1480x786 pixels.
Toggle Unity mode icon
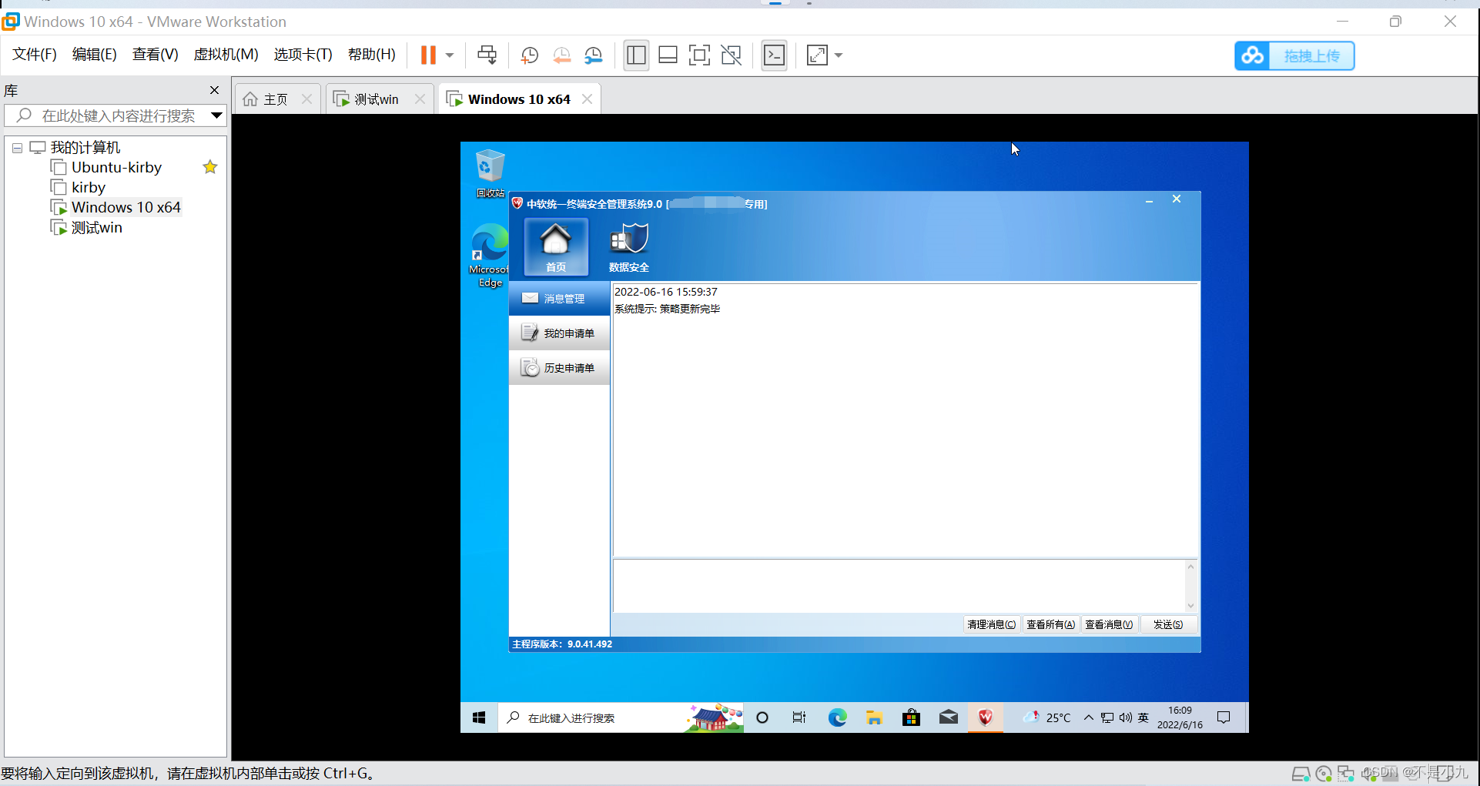click(x=731, y=55)
